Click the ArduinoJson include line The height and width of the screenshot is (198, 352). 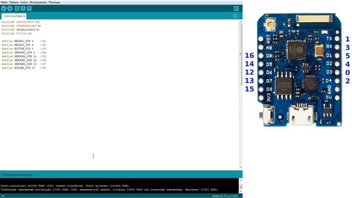[21, 30]
